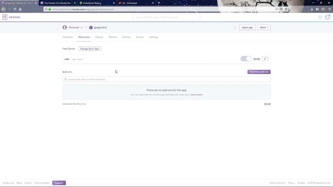View the Activity tab
This screenshot has width=333, height=187.
126,37
